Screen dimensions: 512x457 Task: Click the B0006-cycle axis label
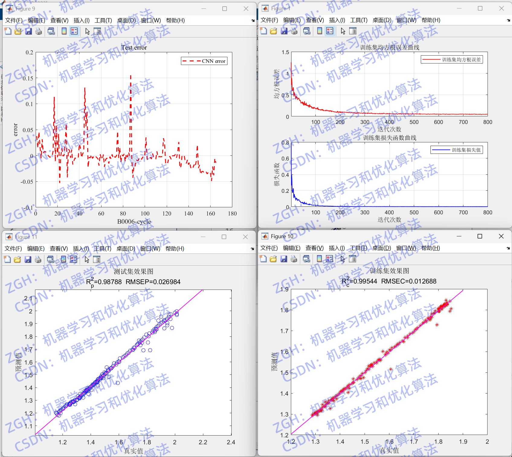[x=134, y=222]
